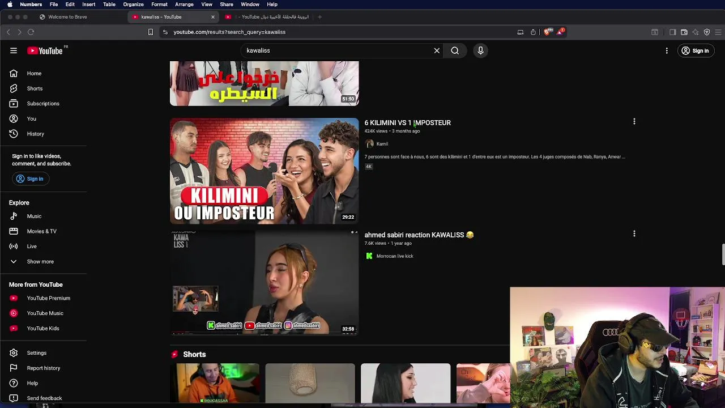The width and height of the screenshot is (725, 408).
Task: Click the Shorts section heading
Action: pos(194,354)
